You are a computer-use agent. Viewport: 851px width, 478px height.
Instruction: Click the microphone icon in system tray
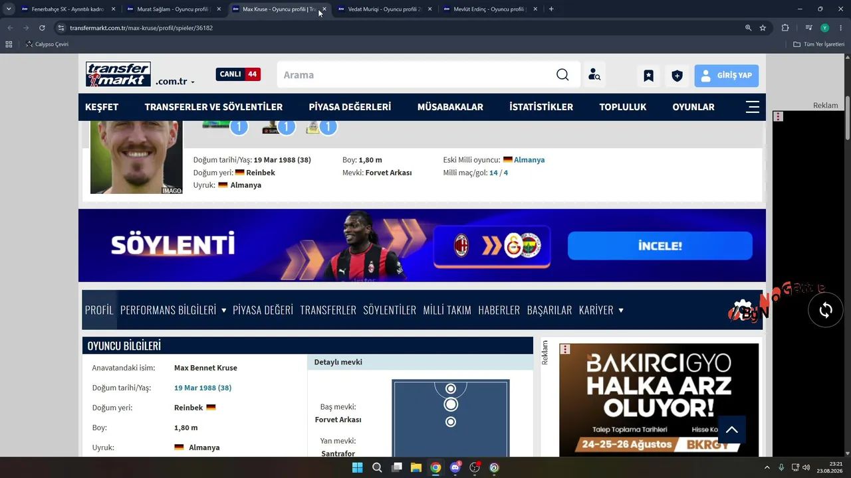(x=781, y=467)
